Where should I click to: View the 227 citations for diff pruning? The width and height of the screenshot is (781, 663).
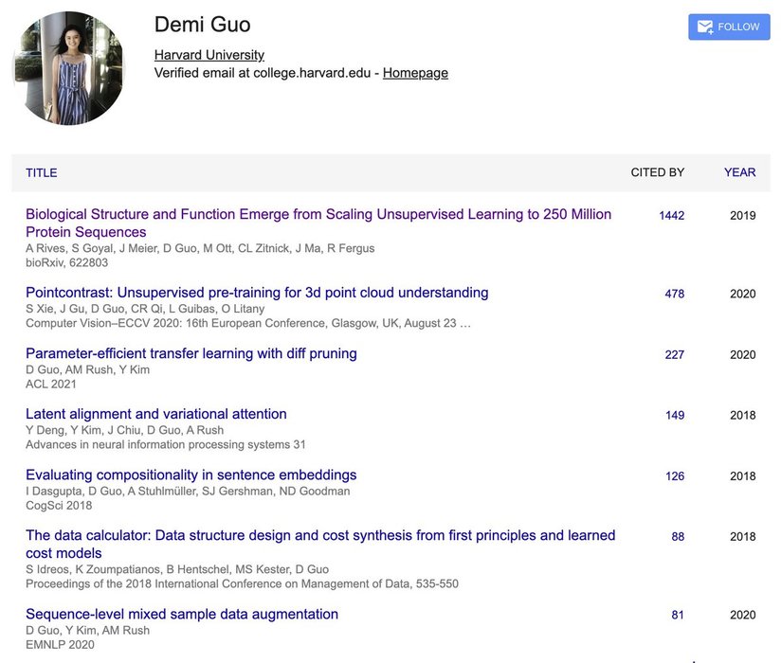674,355
